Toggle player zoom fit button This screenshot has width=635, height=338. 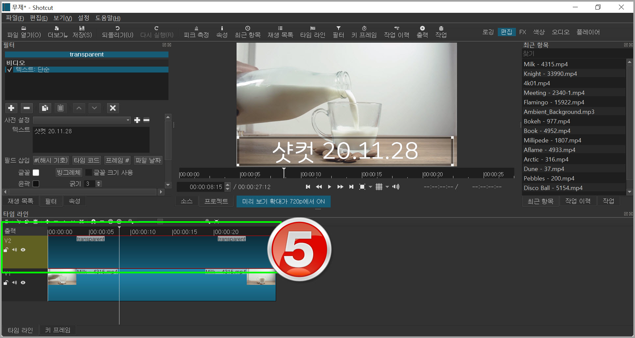pos(362,187)
